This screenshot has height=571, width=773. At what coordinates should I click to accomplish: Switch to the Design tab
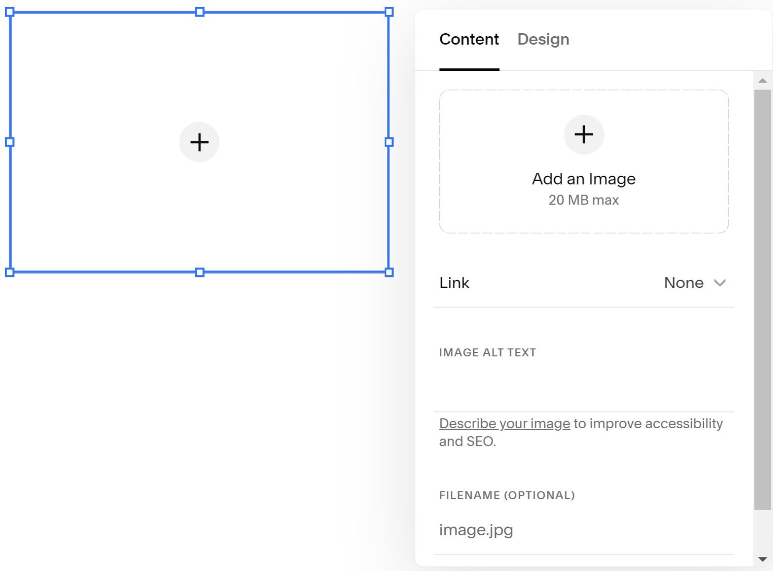click(543, 39)
